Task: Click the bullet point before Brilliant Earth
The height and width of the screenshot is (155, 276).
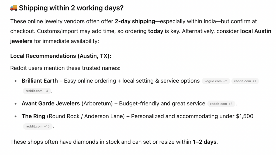Action: click(x=16, y=81)
